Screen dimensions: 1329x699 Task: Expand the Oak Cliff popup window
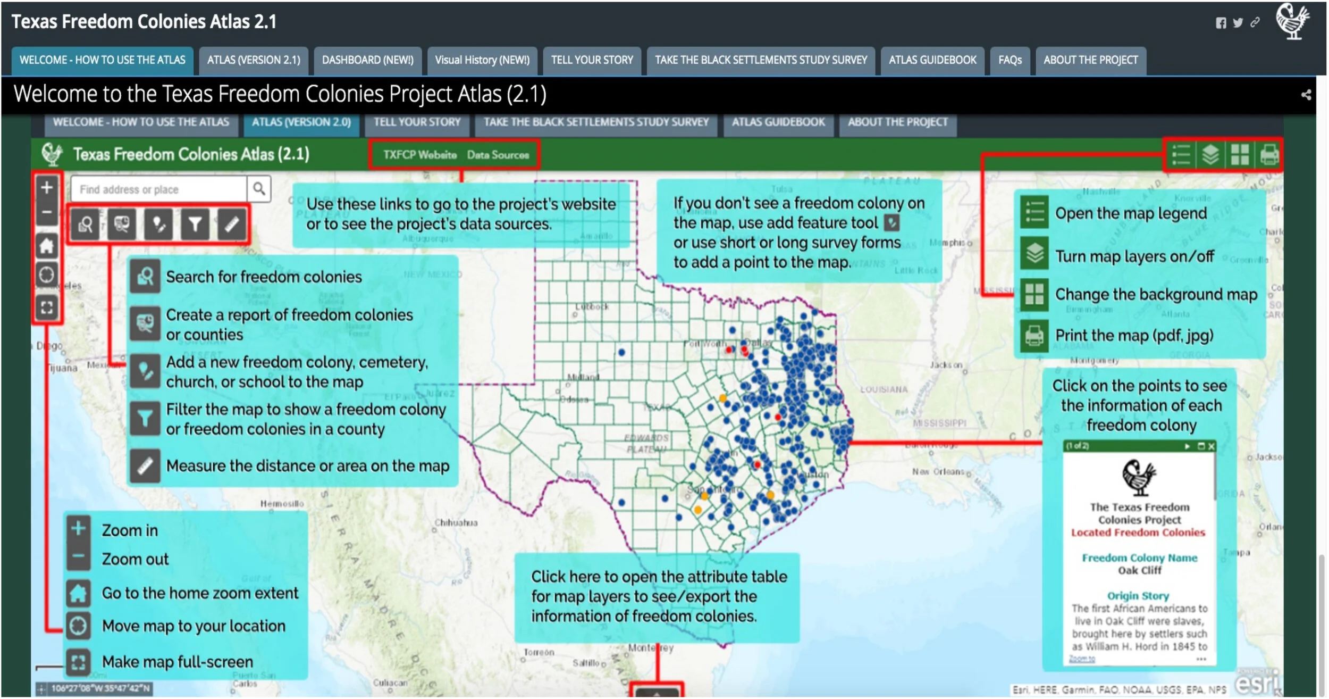coord(1202,446)
